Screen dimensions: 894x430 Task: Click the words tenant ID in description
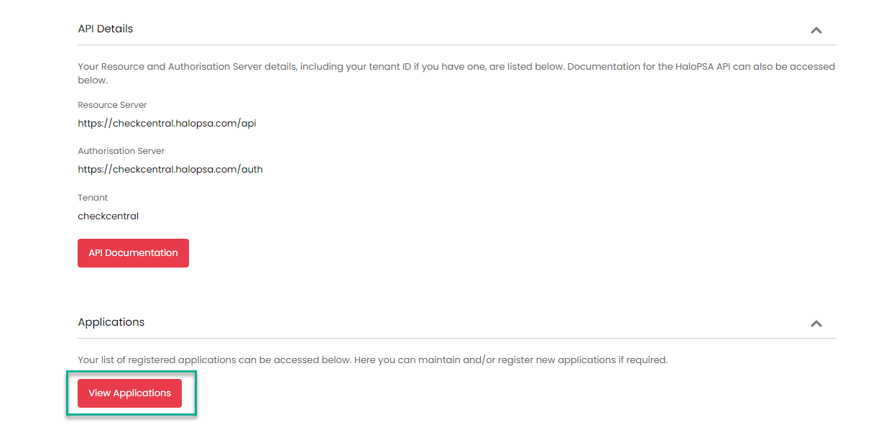click(x=388, y=66)
